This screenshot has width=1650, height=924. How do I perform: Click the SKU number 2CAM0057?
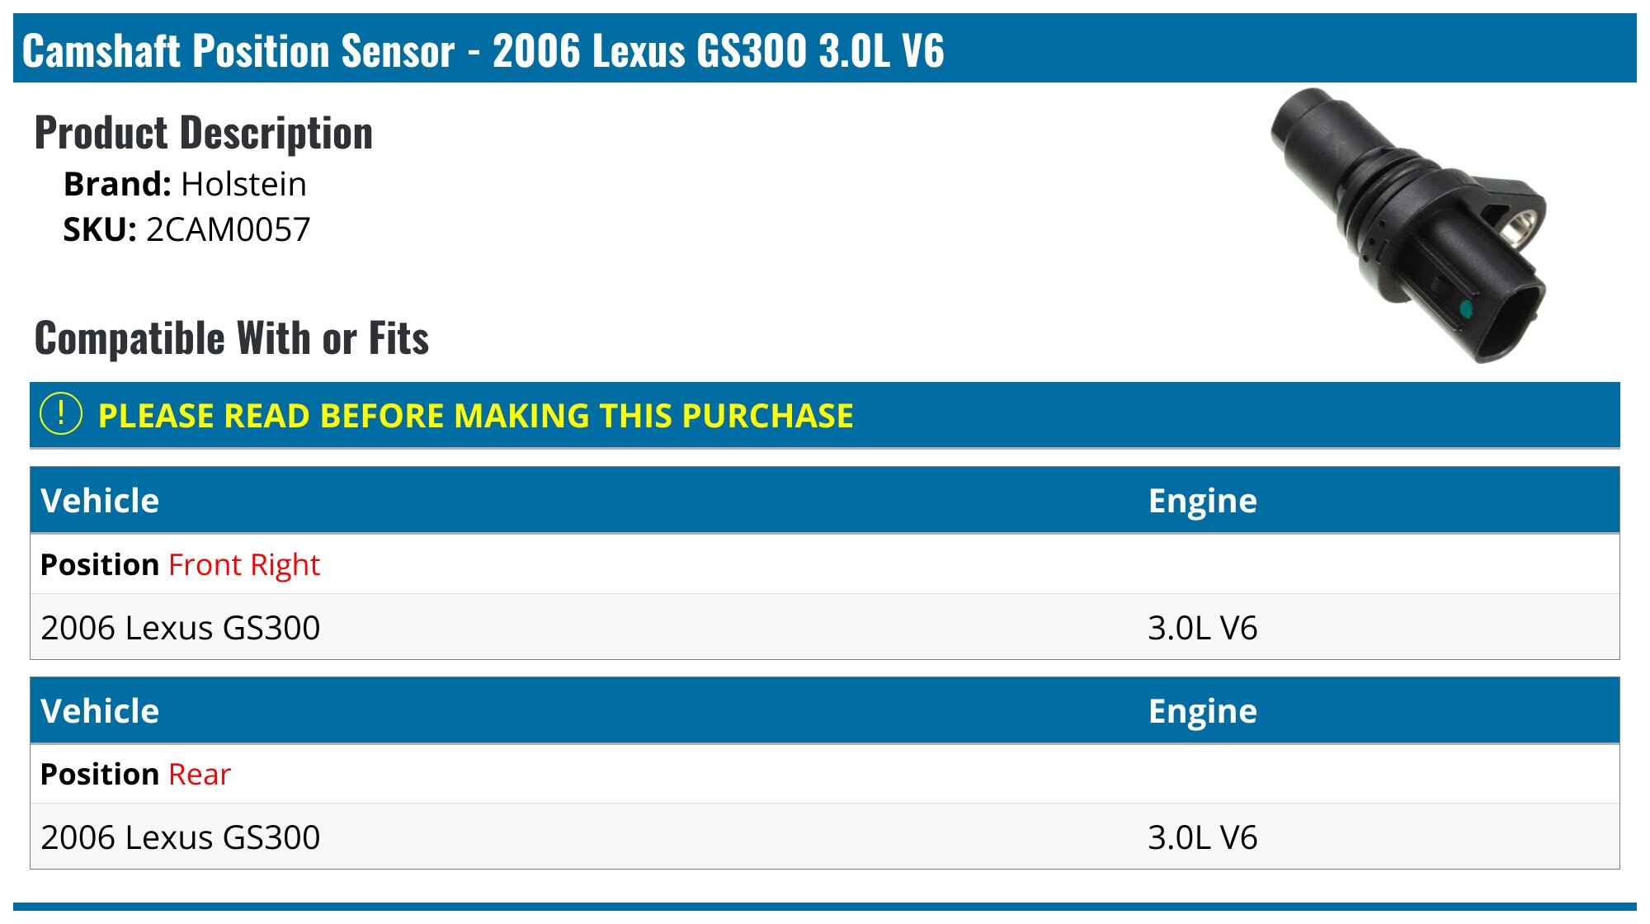(228, 229)
